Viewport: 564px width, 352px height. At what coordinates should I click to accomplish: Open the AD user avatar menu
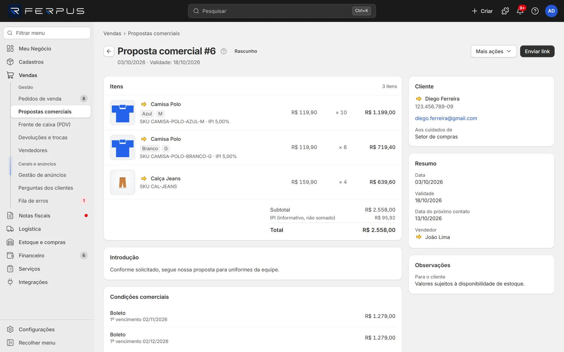coord(551,11)
